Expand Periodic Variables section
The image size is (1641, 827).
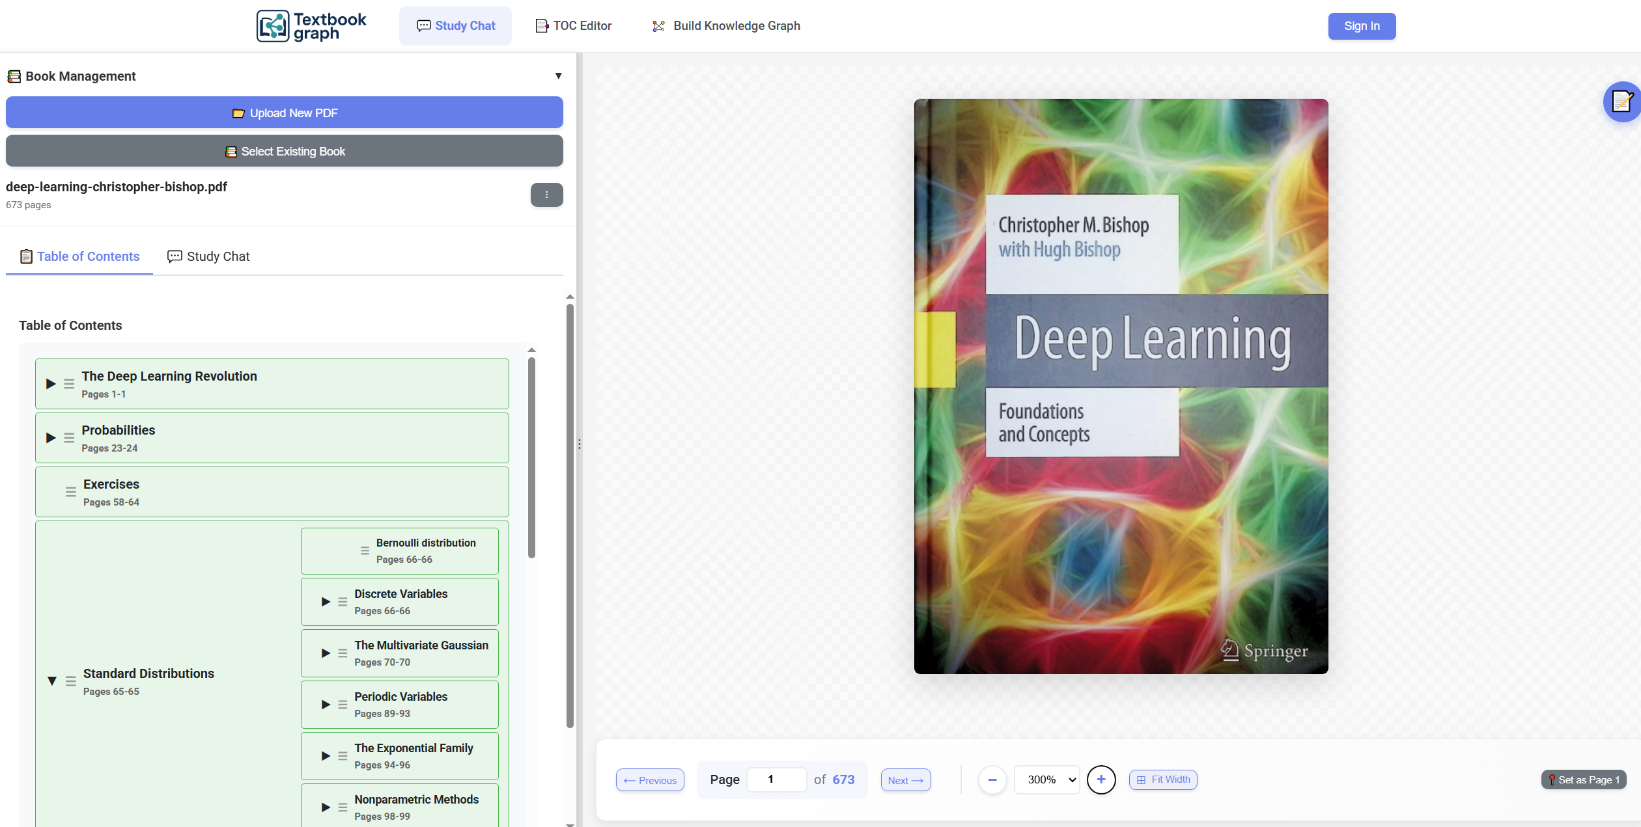click(x=326, y=705)
